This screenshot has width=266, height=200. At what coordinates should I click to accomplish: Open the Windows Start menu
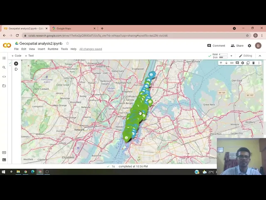point(3,172)
